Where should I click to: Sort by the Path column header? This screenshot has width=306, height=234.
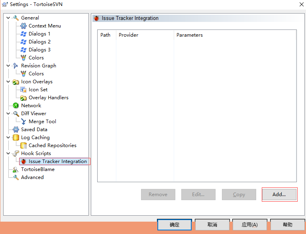tap(107, 35)
